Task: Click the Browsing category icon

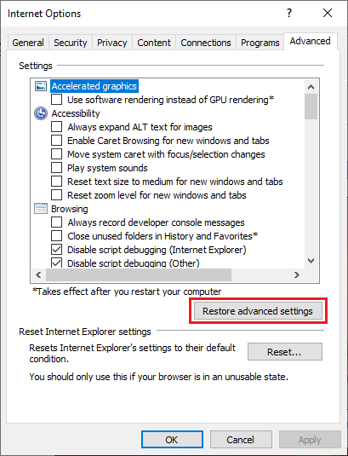Action: point(41,209)
